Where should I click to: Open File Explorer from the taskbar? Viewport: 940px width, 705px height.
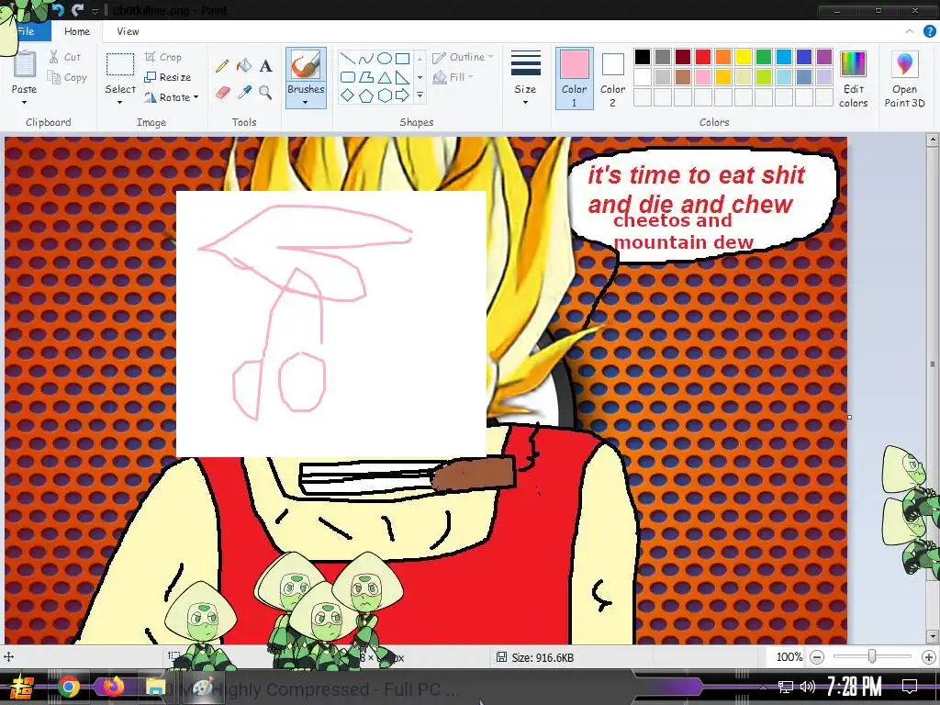pos(155,687)
